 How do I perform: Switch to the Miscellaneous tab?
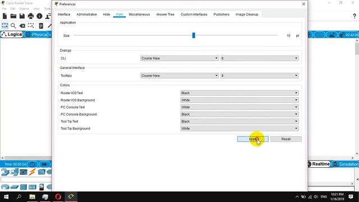tap(139, 15)
